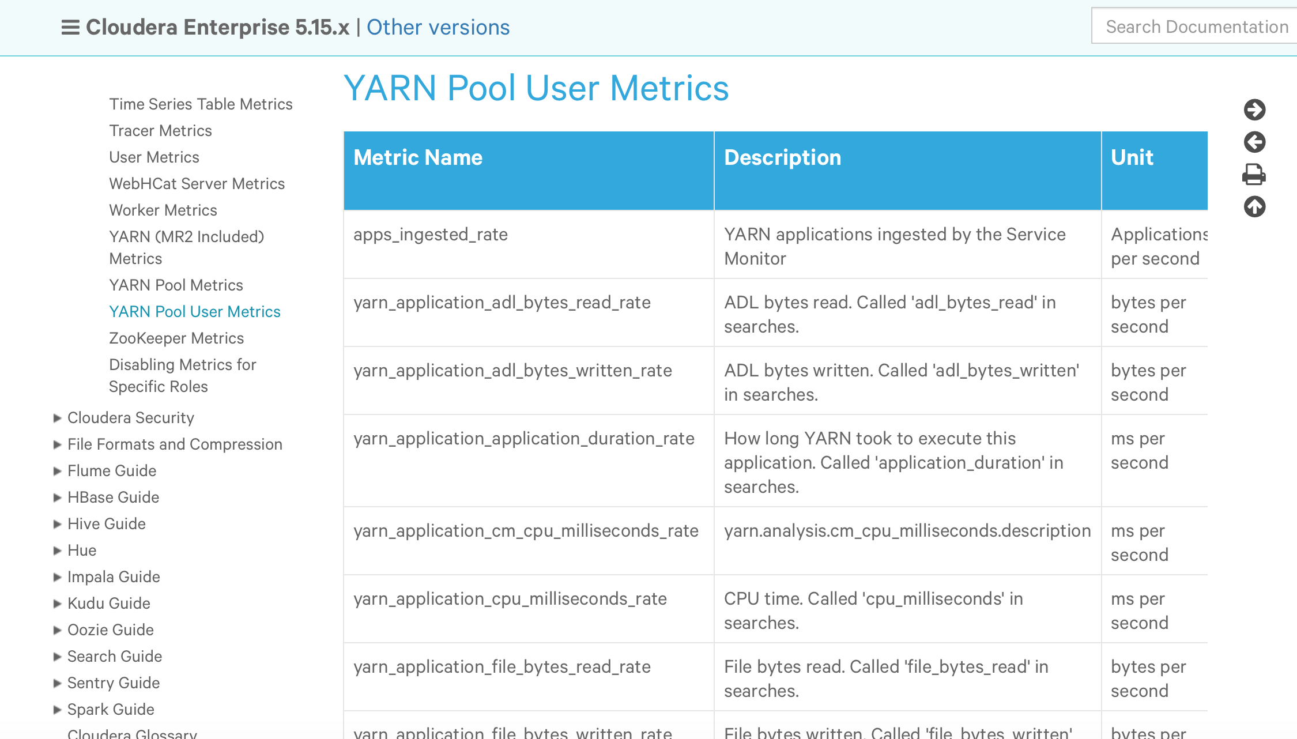Click the hamburger menu icon

70,27
